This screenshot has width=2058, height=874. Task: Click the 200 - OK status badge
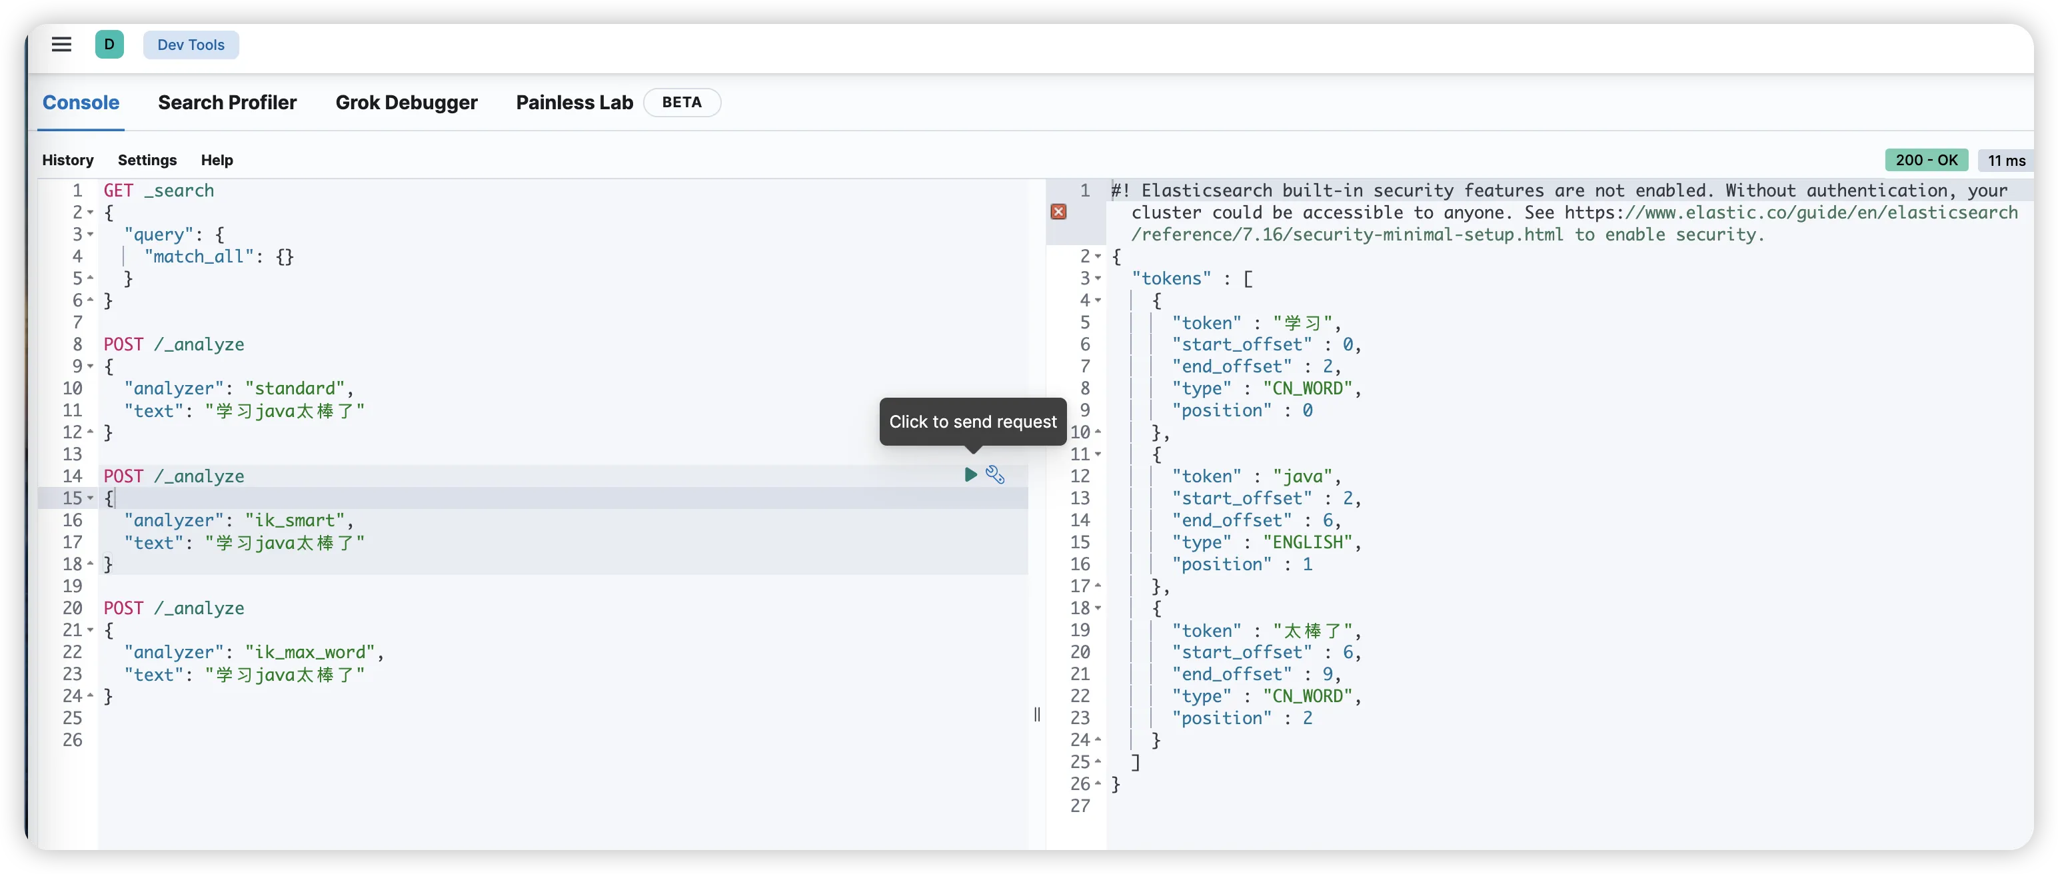pyautogui.click(x=1926, y=160)
